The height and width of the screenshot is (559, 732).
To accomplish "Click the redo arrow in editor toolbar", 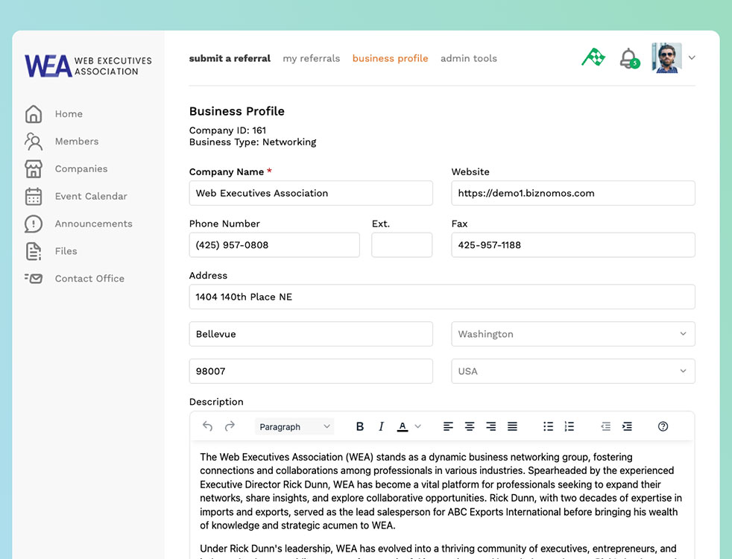I will (x=230, y=426).
